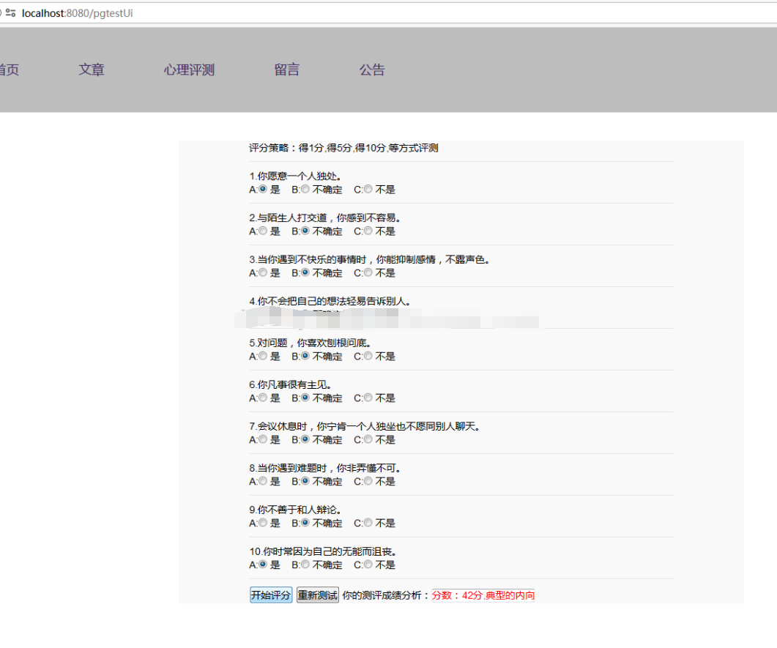Select option B 不确定 for question 1
This screenshot has width=777, height=648.
point(305,189)
